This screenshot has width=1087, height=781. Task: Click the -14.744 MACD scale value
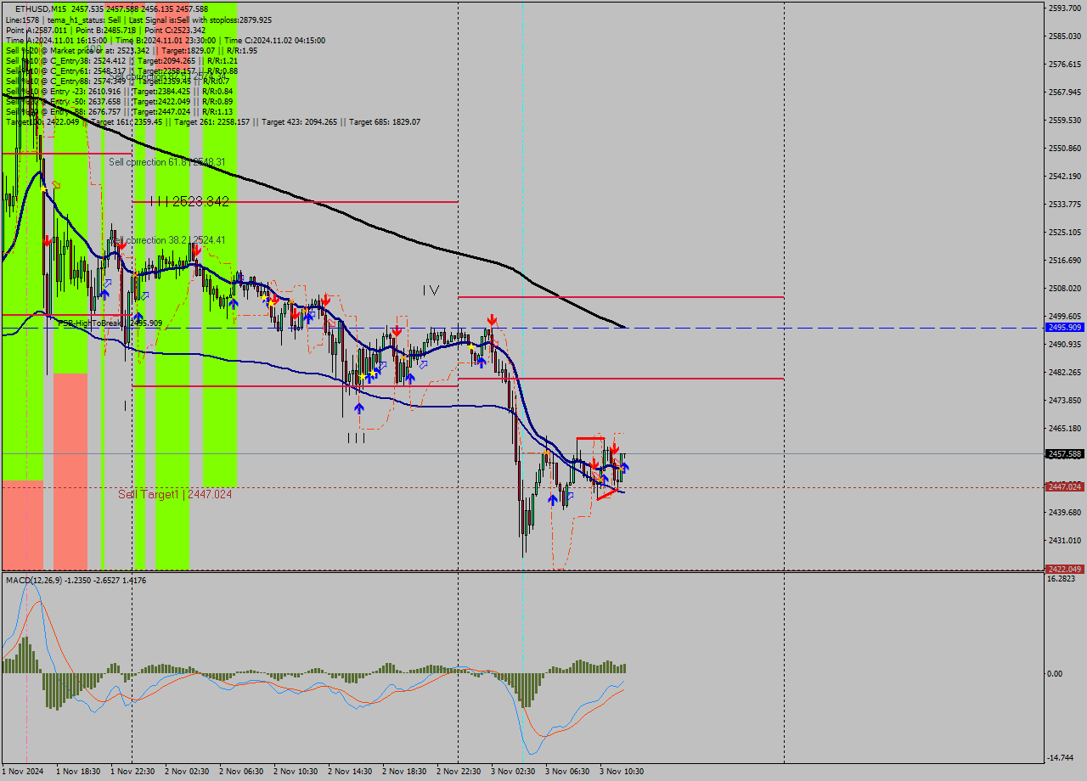(1062, 758)
